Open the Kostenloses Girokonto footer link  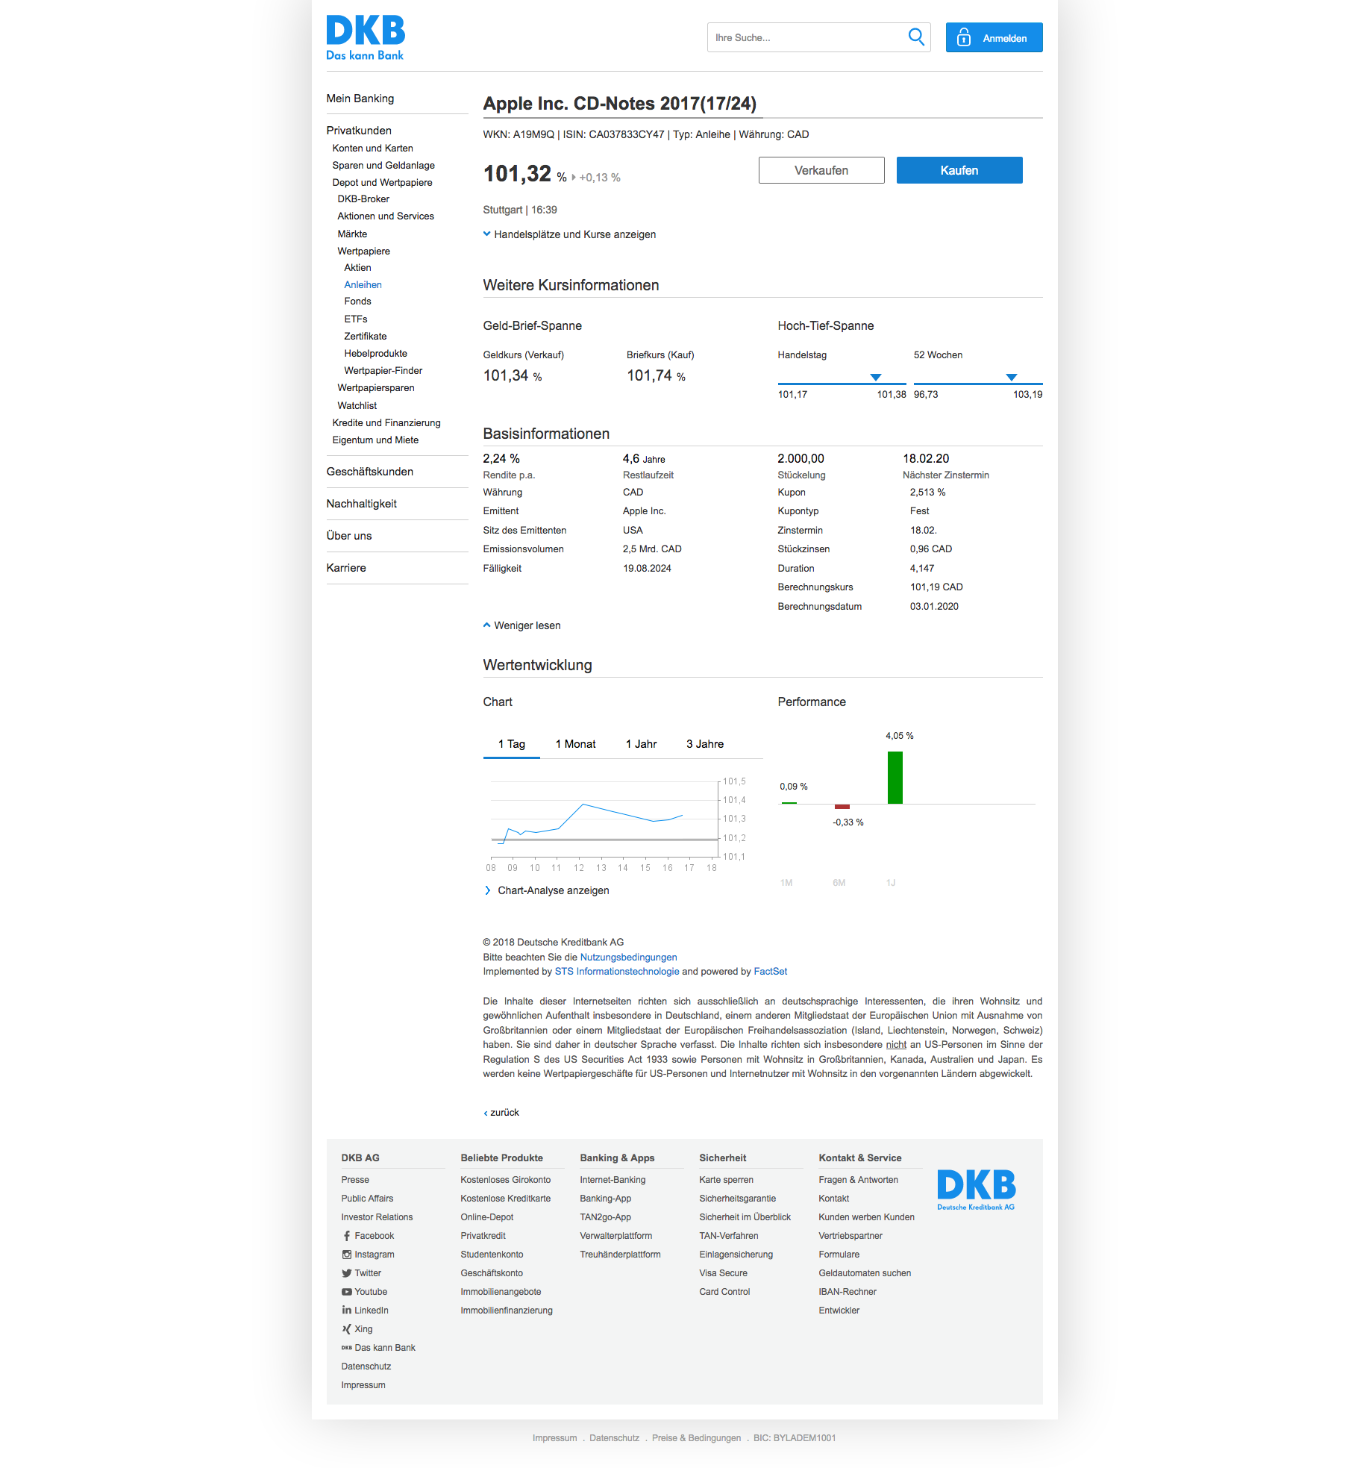pos(506,1180)
